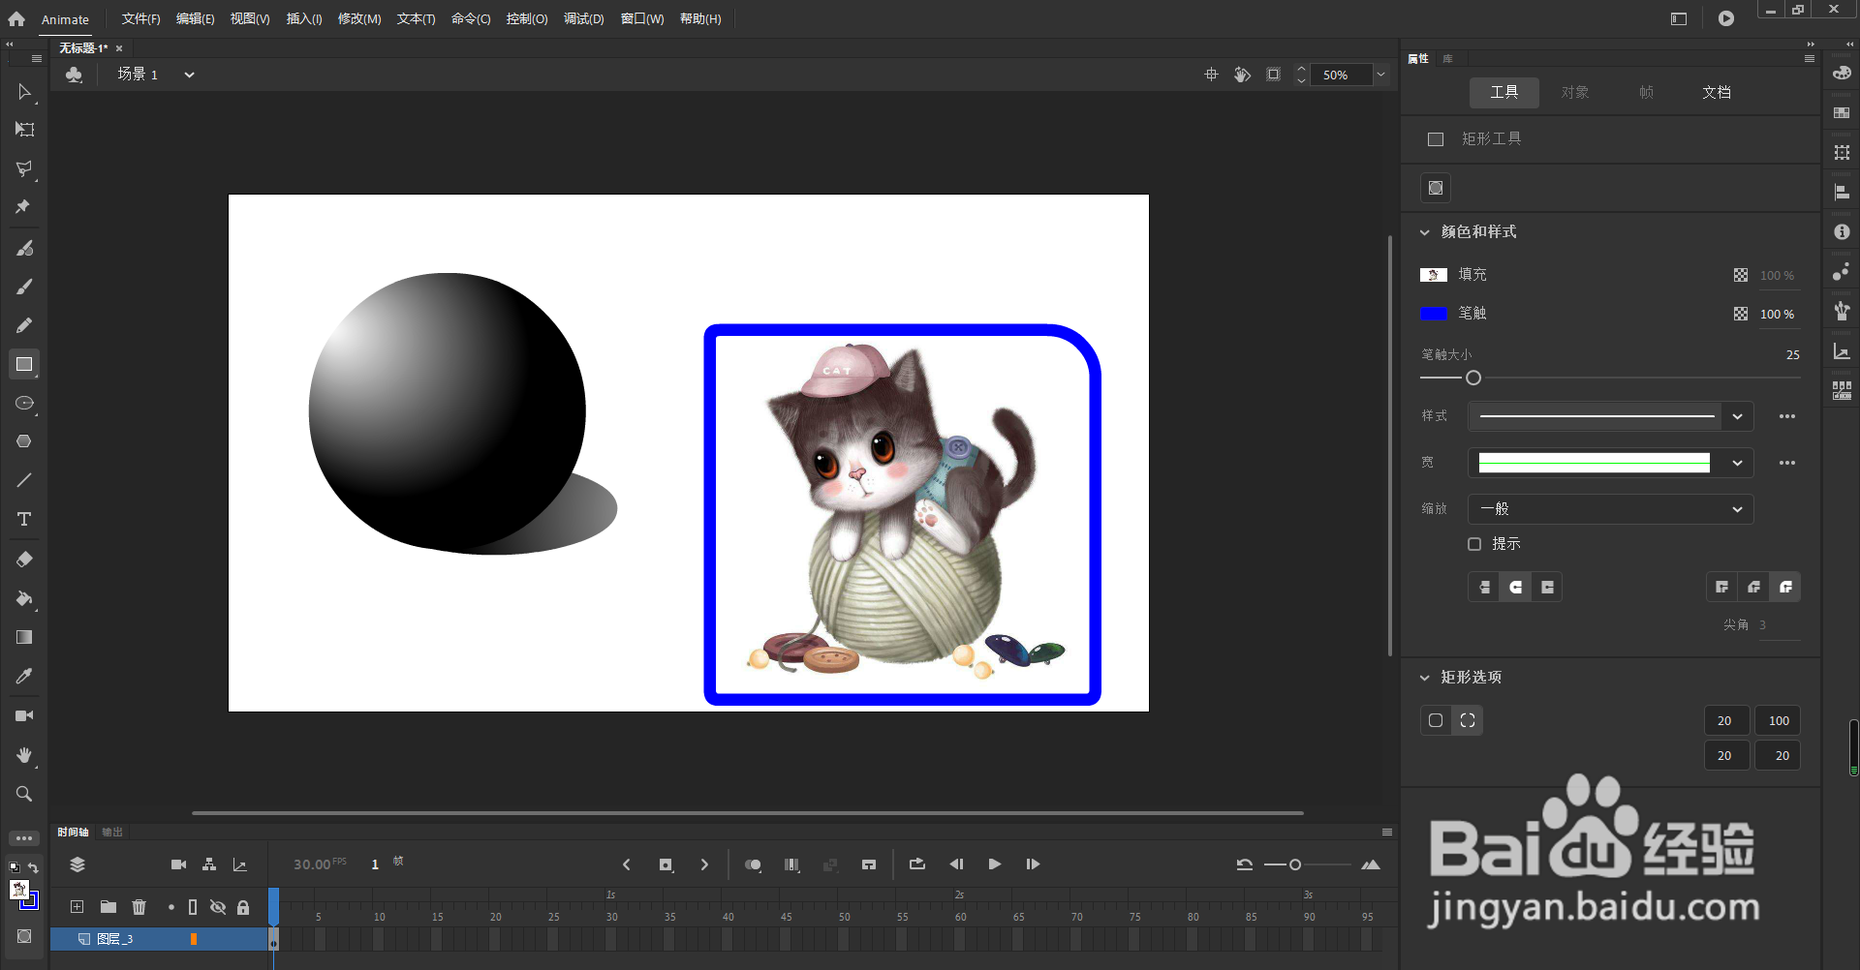Open the 窗口(W) menu

pyautogui.click(x=642, y=19)
